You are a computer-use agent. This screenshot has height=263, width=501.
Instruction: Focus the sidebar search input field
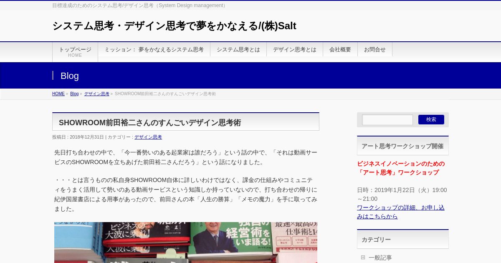[387, 120]
